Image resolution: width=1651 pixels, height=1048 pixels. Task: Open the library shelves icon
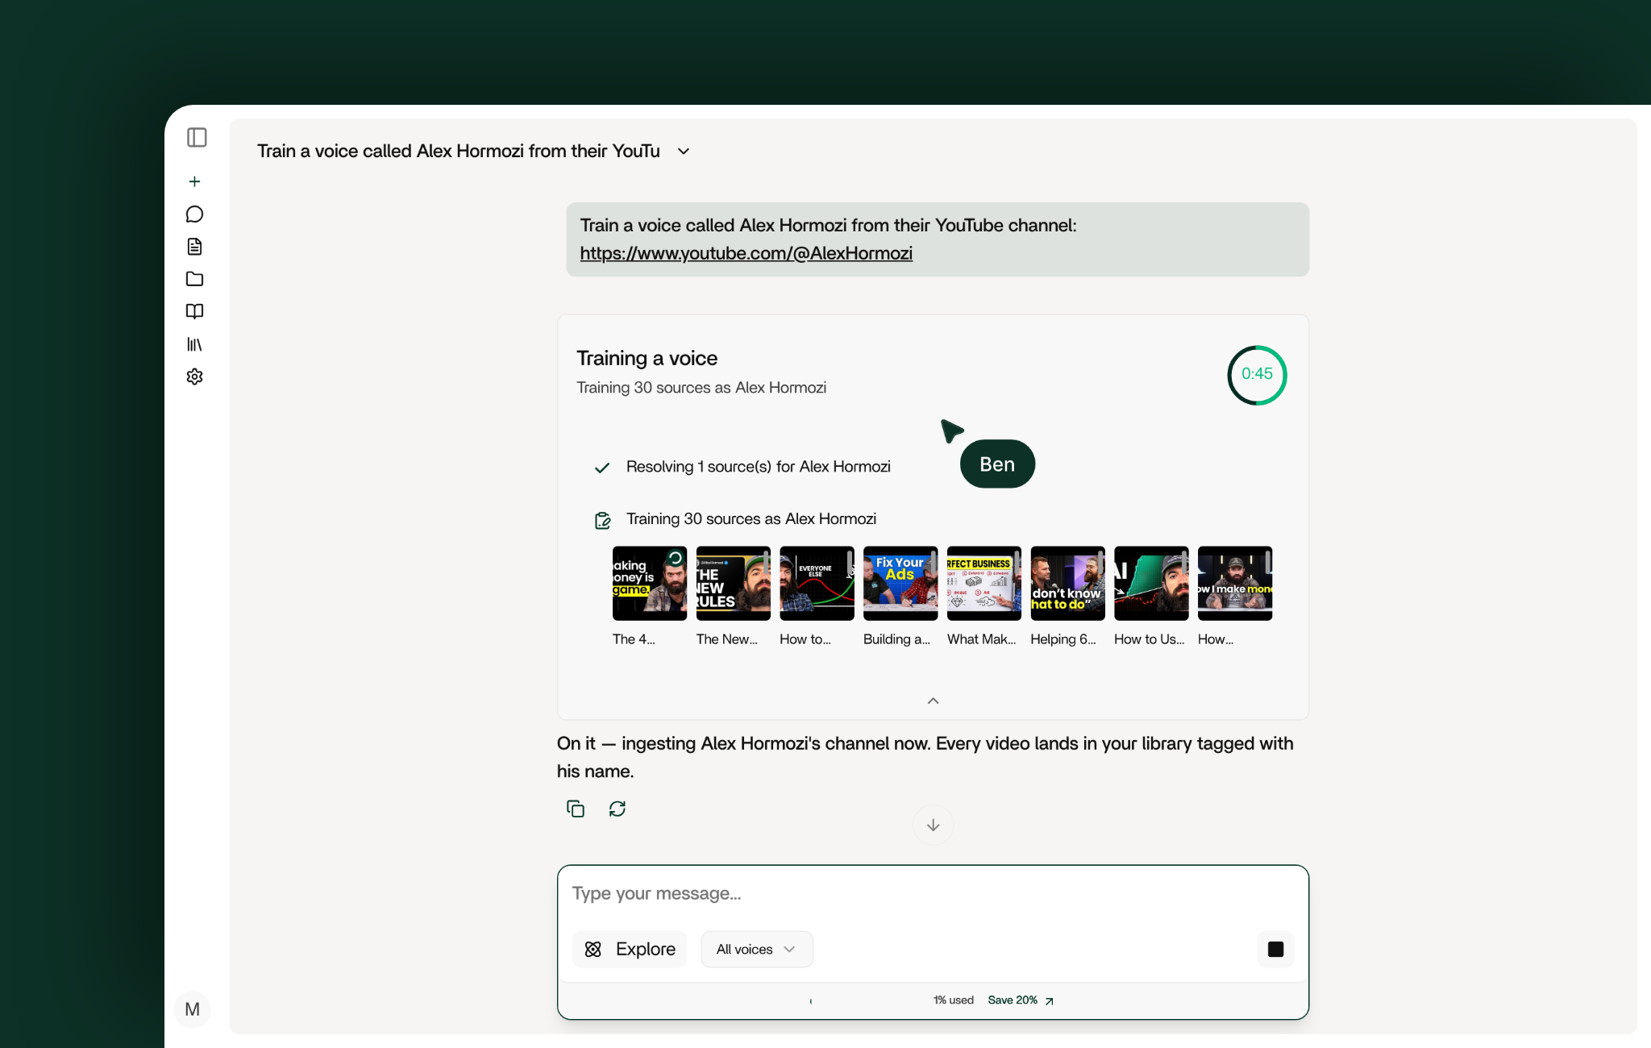194,344
